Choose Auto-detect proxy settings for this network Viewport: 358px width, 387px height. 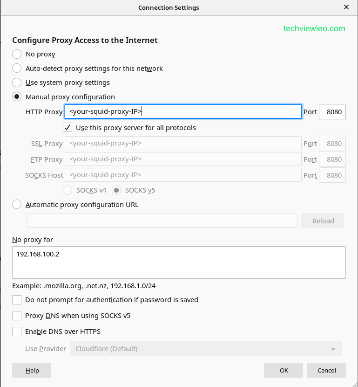coord(17,69)
